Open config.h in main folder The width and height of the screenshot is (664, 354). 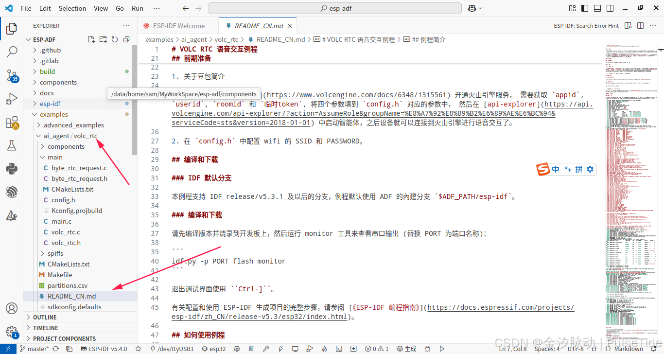pyautogui.click(x=63, y=200)
